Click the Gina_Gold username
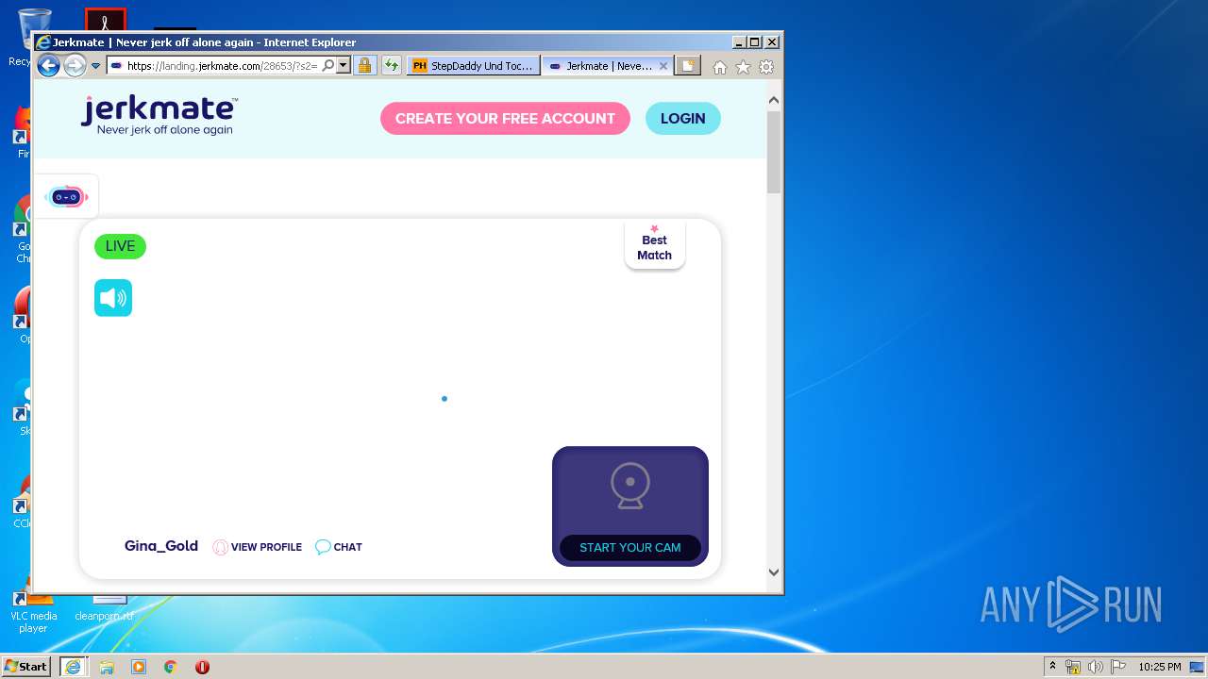 click(161, 546)
